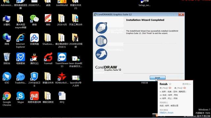Play British pronunciation speaker for finish
The height and width of the screenshot is (118, 211).
pos(170,88)
